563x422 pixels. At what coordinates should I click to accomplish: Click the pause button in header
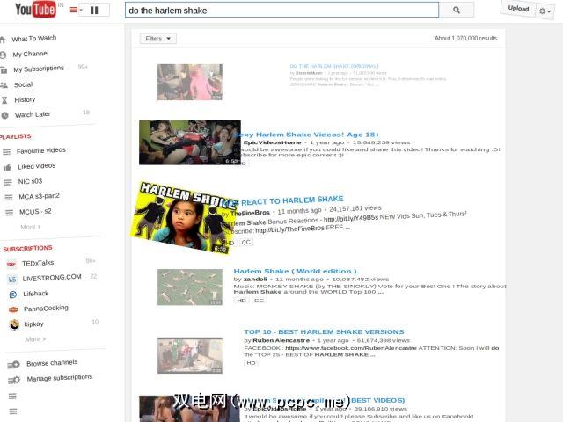click(x=94, y=10)
